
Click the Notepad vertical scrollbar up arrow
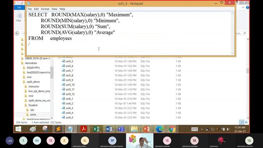pos(232,13)
